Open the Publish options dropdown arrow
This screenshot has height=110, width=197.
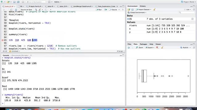pyautogui.click(x=190, y=48)
